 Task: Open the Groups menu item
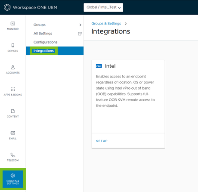[x=40, y=25]
